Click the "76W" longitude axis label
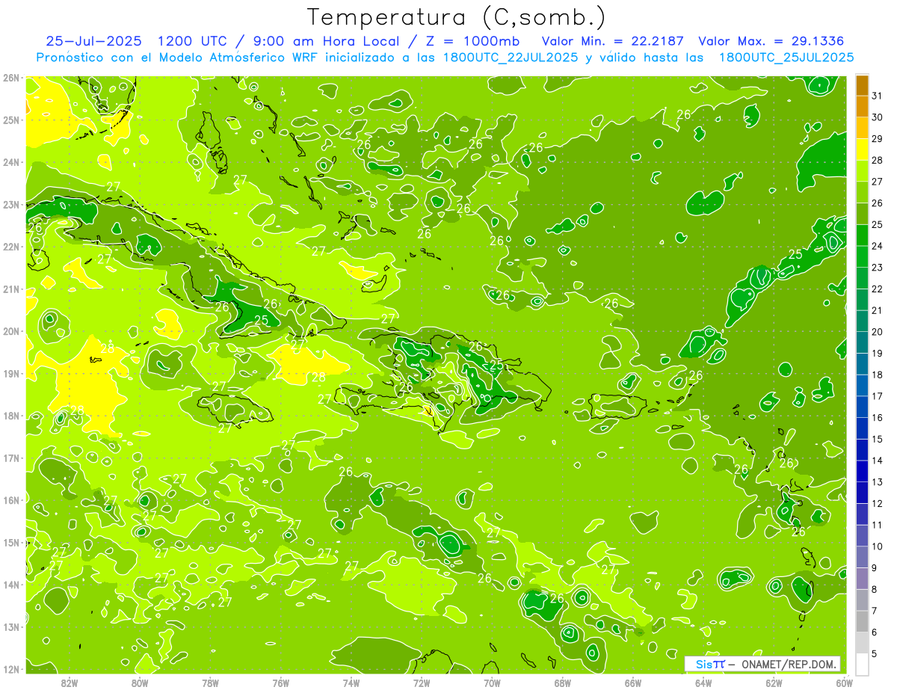897x693 pixels. [281, 683]
